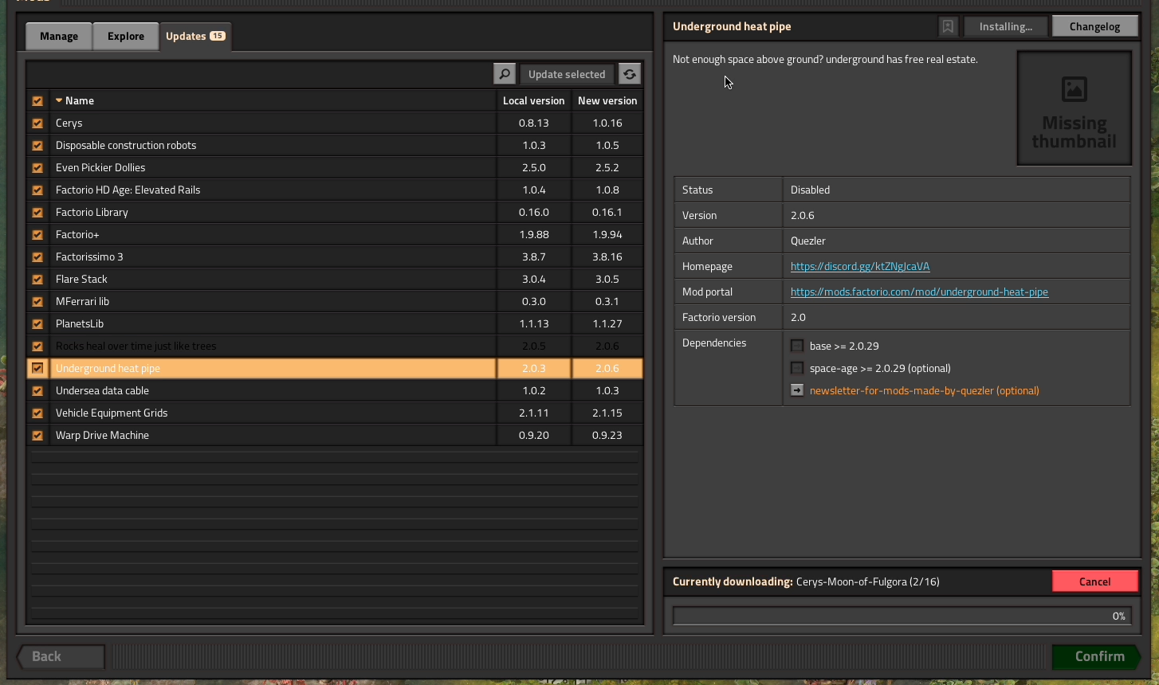Screen dimensions: 1159x685
Task: Uncheck Factorio HD Age: Elevated Rails checkbox
Action: 37,190
